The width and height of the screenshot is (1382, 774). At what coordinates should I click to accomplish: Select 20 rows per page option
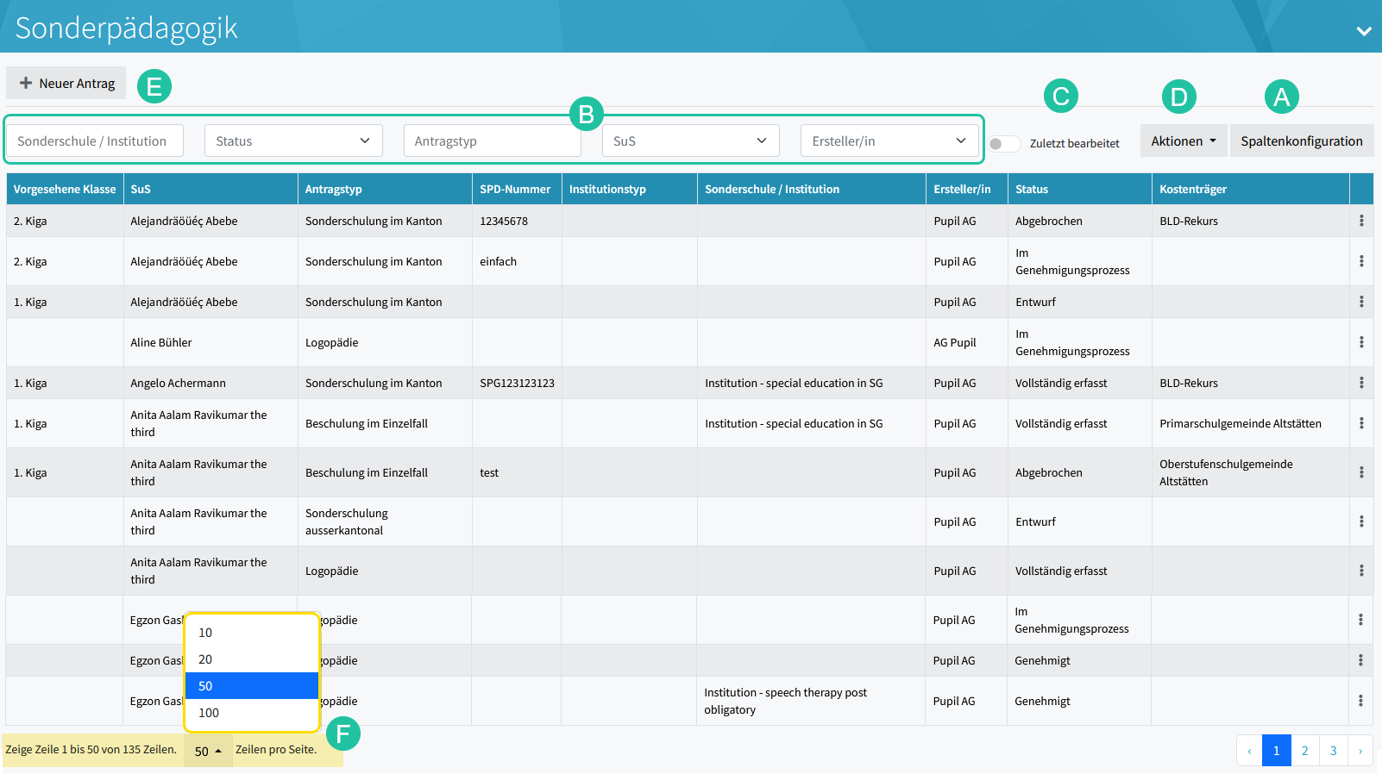(x=252, y=659)
